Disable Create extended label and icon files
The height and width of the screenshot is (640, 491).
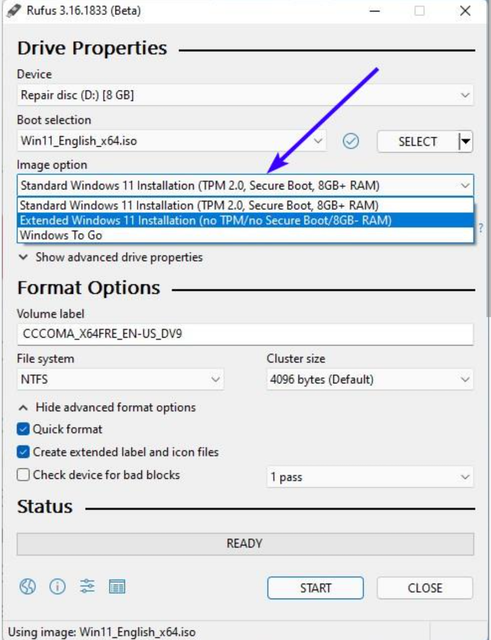point(23,452)
